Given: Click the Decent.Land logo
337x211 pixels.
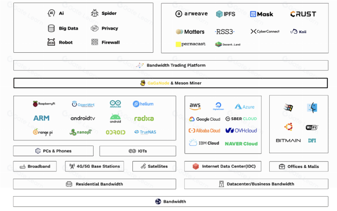Looking at the screenshot, I should [x=228, y=44].
